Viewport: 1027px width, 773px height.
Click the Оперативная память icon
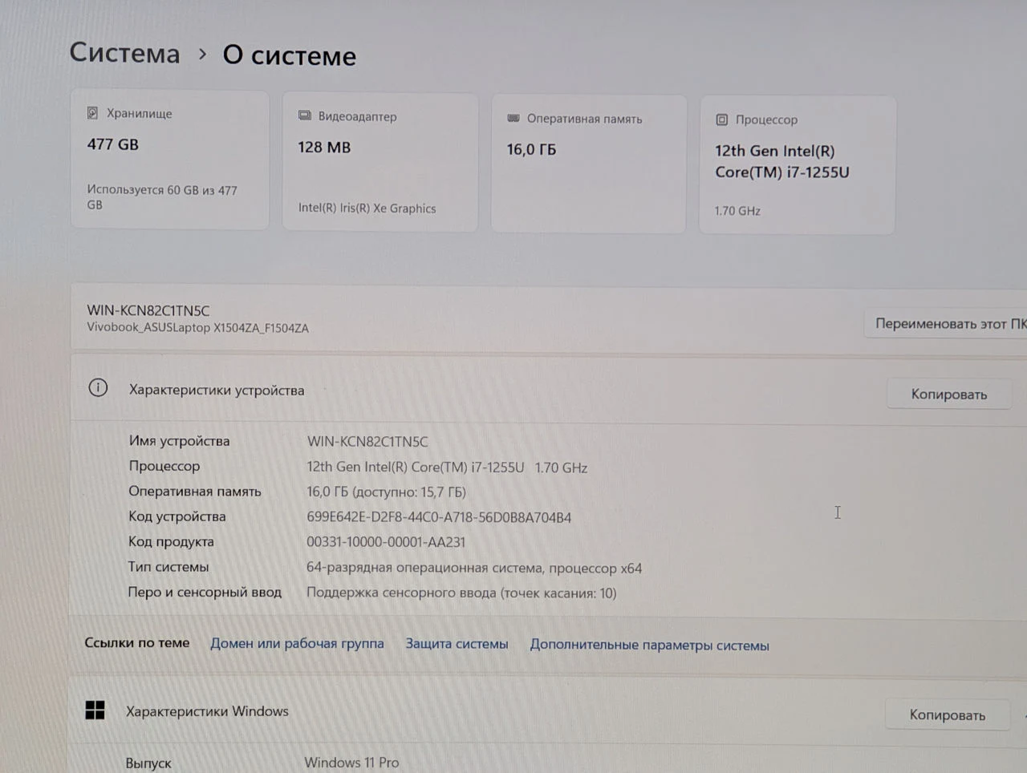513,119
